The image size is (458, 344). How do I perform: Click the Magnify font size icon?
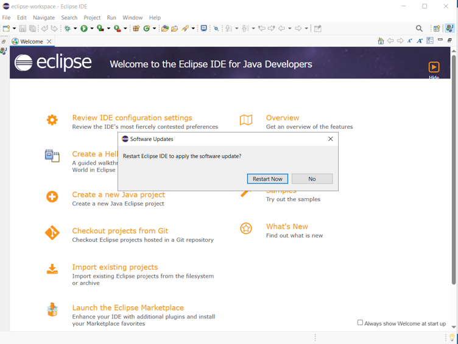(x=420, y=41)
